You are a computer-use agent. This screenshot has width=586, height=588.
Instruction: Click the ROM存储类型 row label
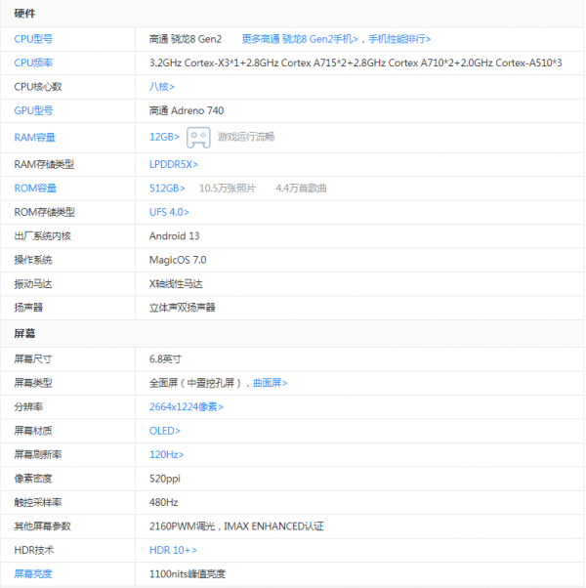[44, 212]
